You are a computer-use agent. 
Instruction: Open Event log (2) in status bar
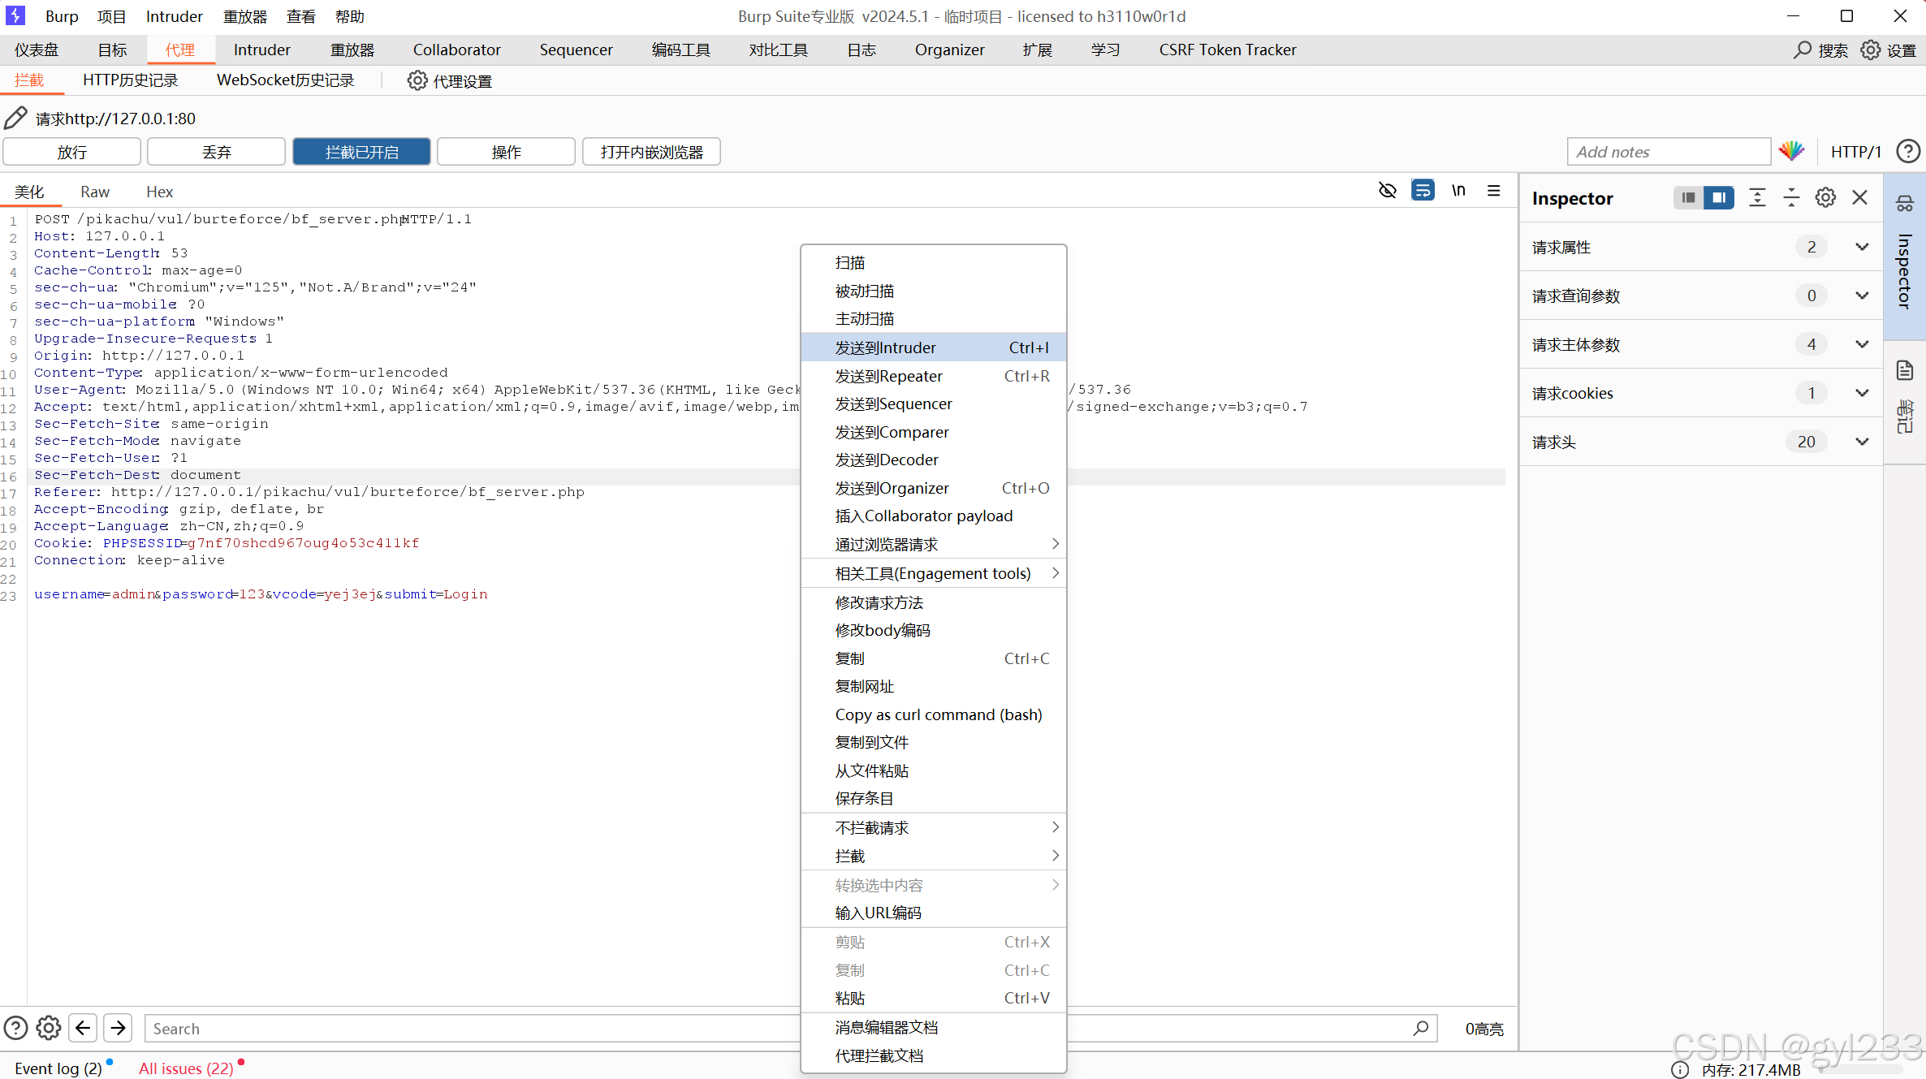click(x=58, y=1068)
